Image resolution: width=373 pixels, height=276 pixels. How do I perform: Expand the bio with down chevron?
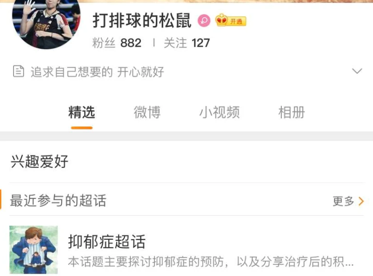coord(357,71)
